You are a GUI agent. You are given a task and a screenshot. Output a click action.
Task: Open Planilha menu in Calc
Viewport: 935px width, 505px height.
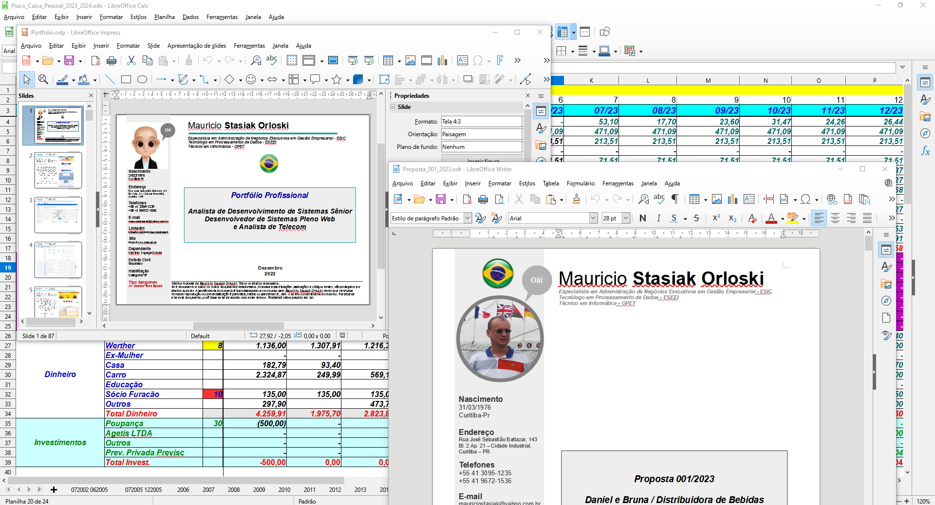(165, 17)
